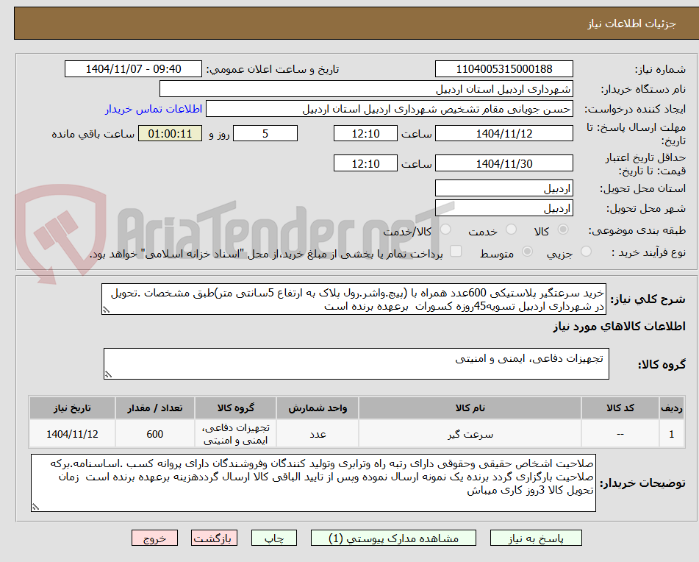Screen dimensions: 699x562
Task: Click the کد کالا column header
Action: tap(620, 408)
